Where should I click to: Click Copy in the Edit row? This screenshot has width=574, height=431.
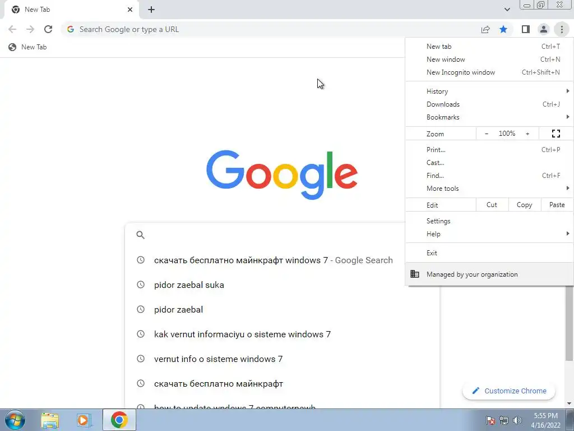[525, 205]
